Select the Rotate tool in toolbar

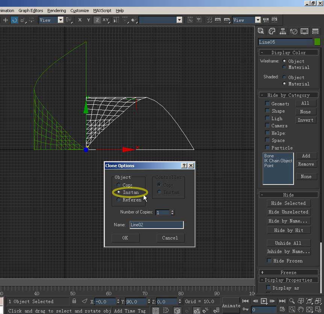coord(15,20)
